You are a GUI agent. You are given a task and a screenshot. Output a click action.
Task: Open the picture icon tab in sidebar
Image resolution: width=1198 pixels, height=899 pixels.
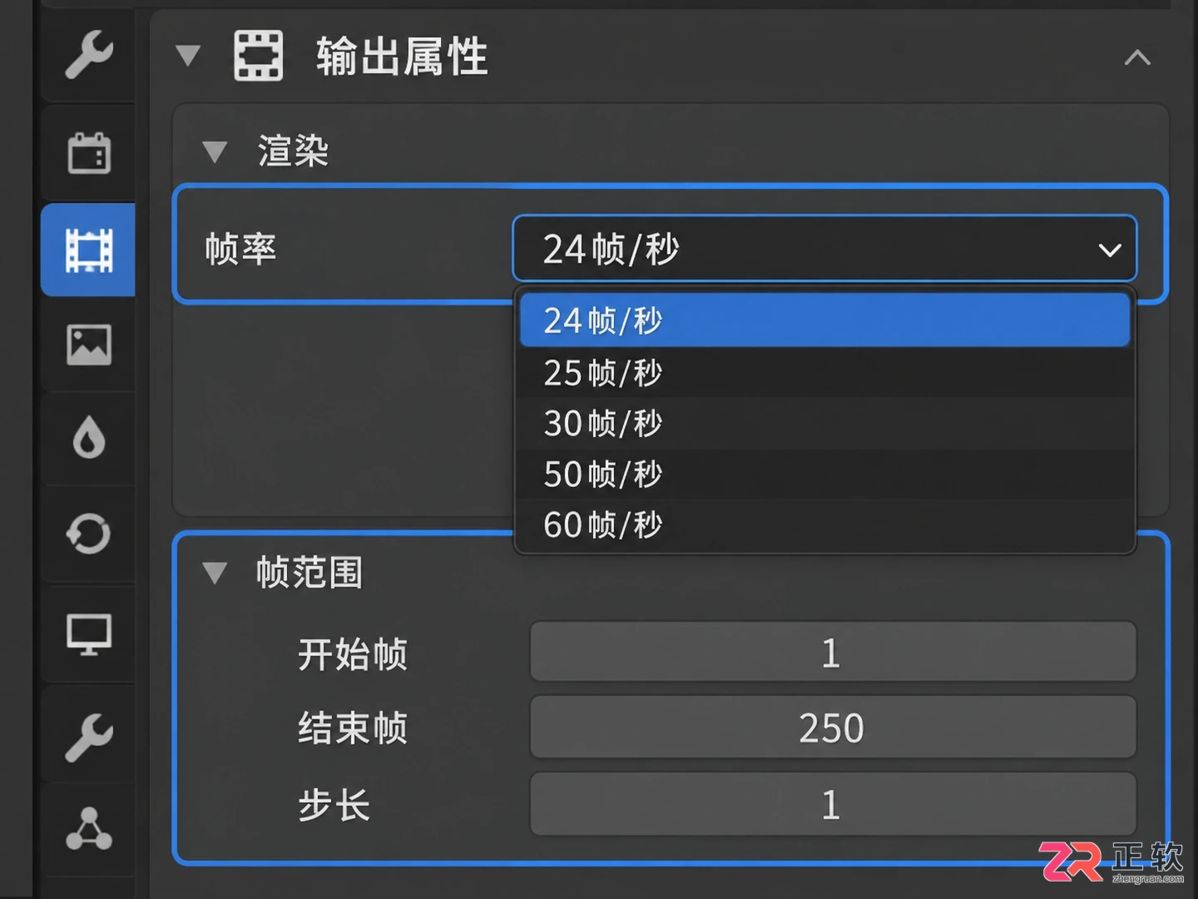[x=88, y=345]
